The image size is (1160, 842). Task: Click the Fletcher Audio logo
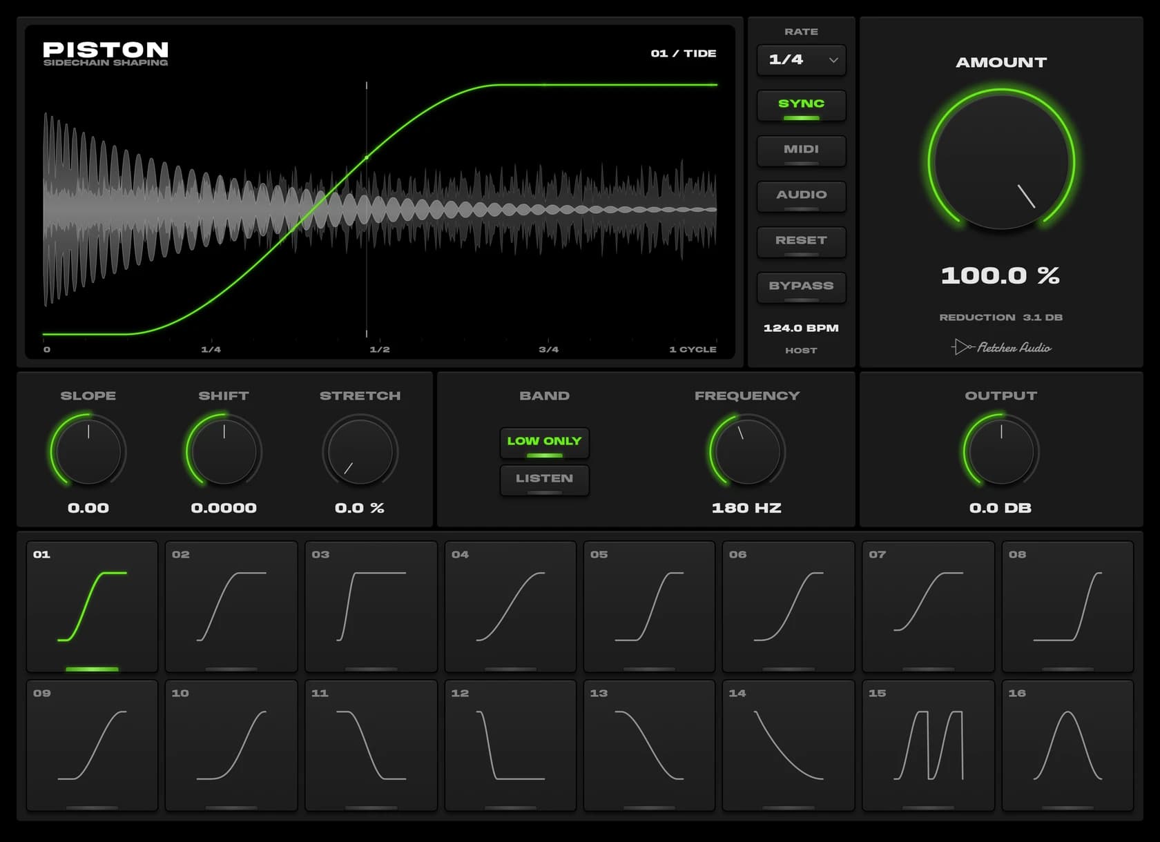pyautogui.click(x=1001, y=347)
